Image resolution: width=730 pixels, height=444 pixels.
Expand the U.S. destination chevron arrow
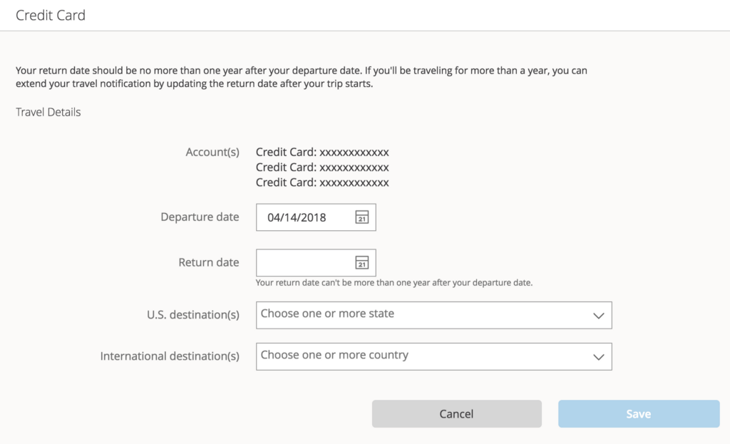599,316
